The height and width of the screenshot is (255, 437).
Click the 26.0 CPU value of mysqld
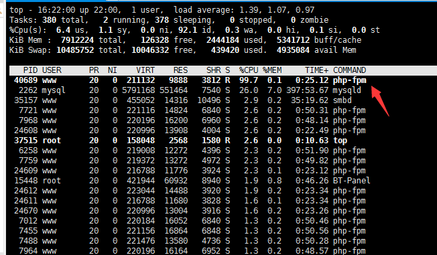coord(249,90)
